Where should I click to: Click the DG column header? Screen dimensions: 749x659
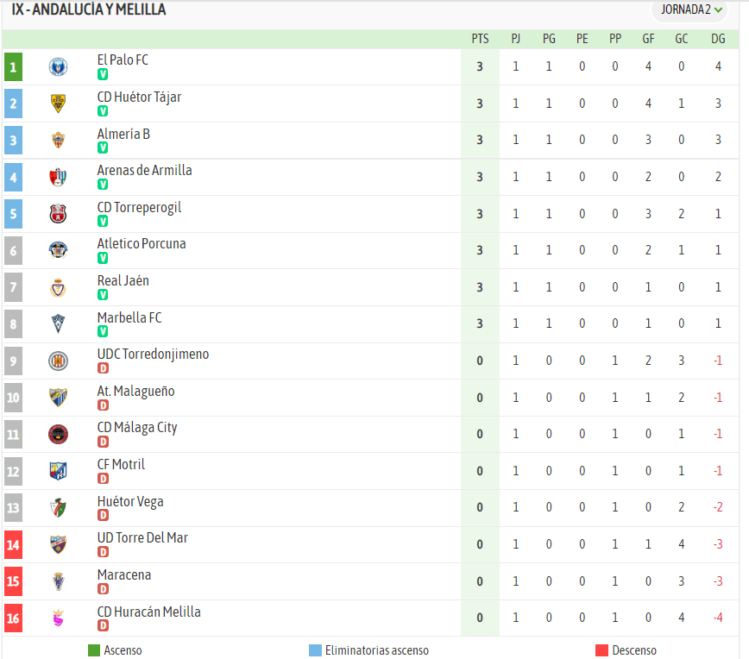[718, 39]
